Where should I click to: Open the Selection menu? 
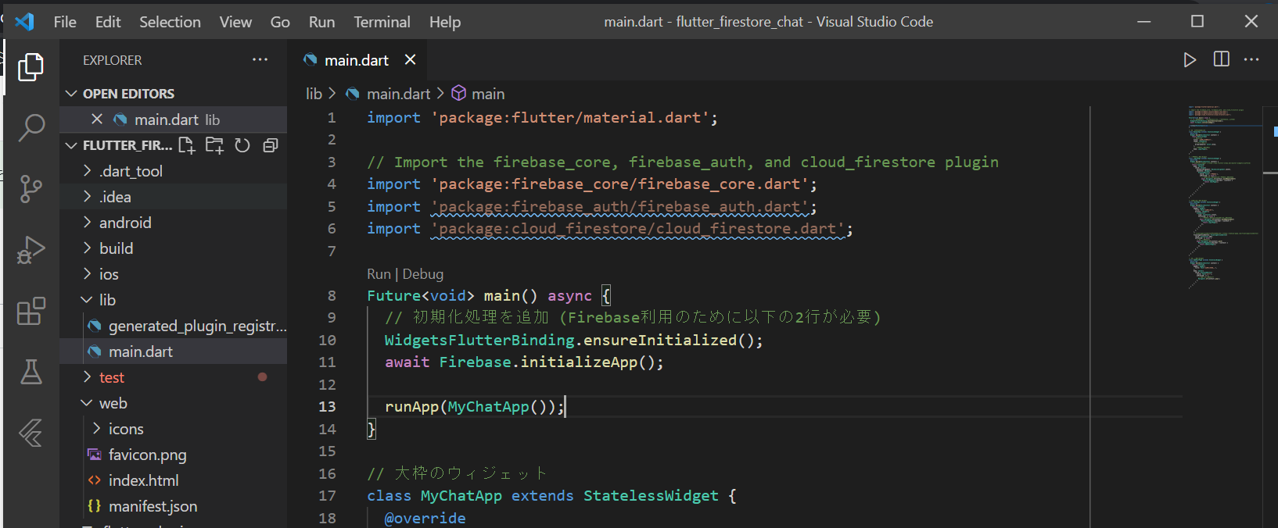click(x=170, y=22)
